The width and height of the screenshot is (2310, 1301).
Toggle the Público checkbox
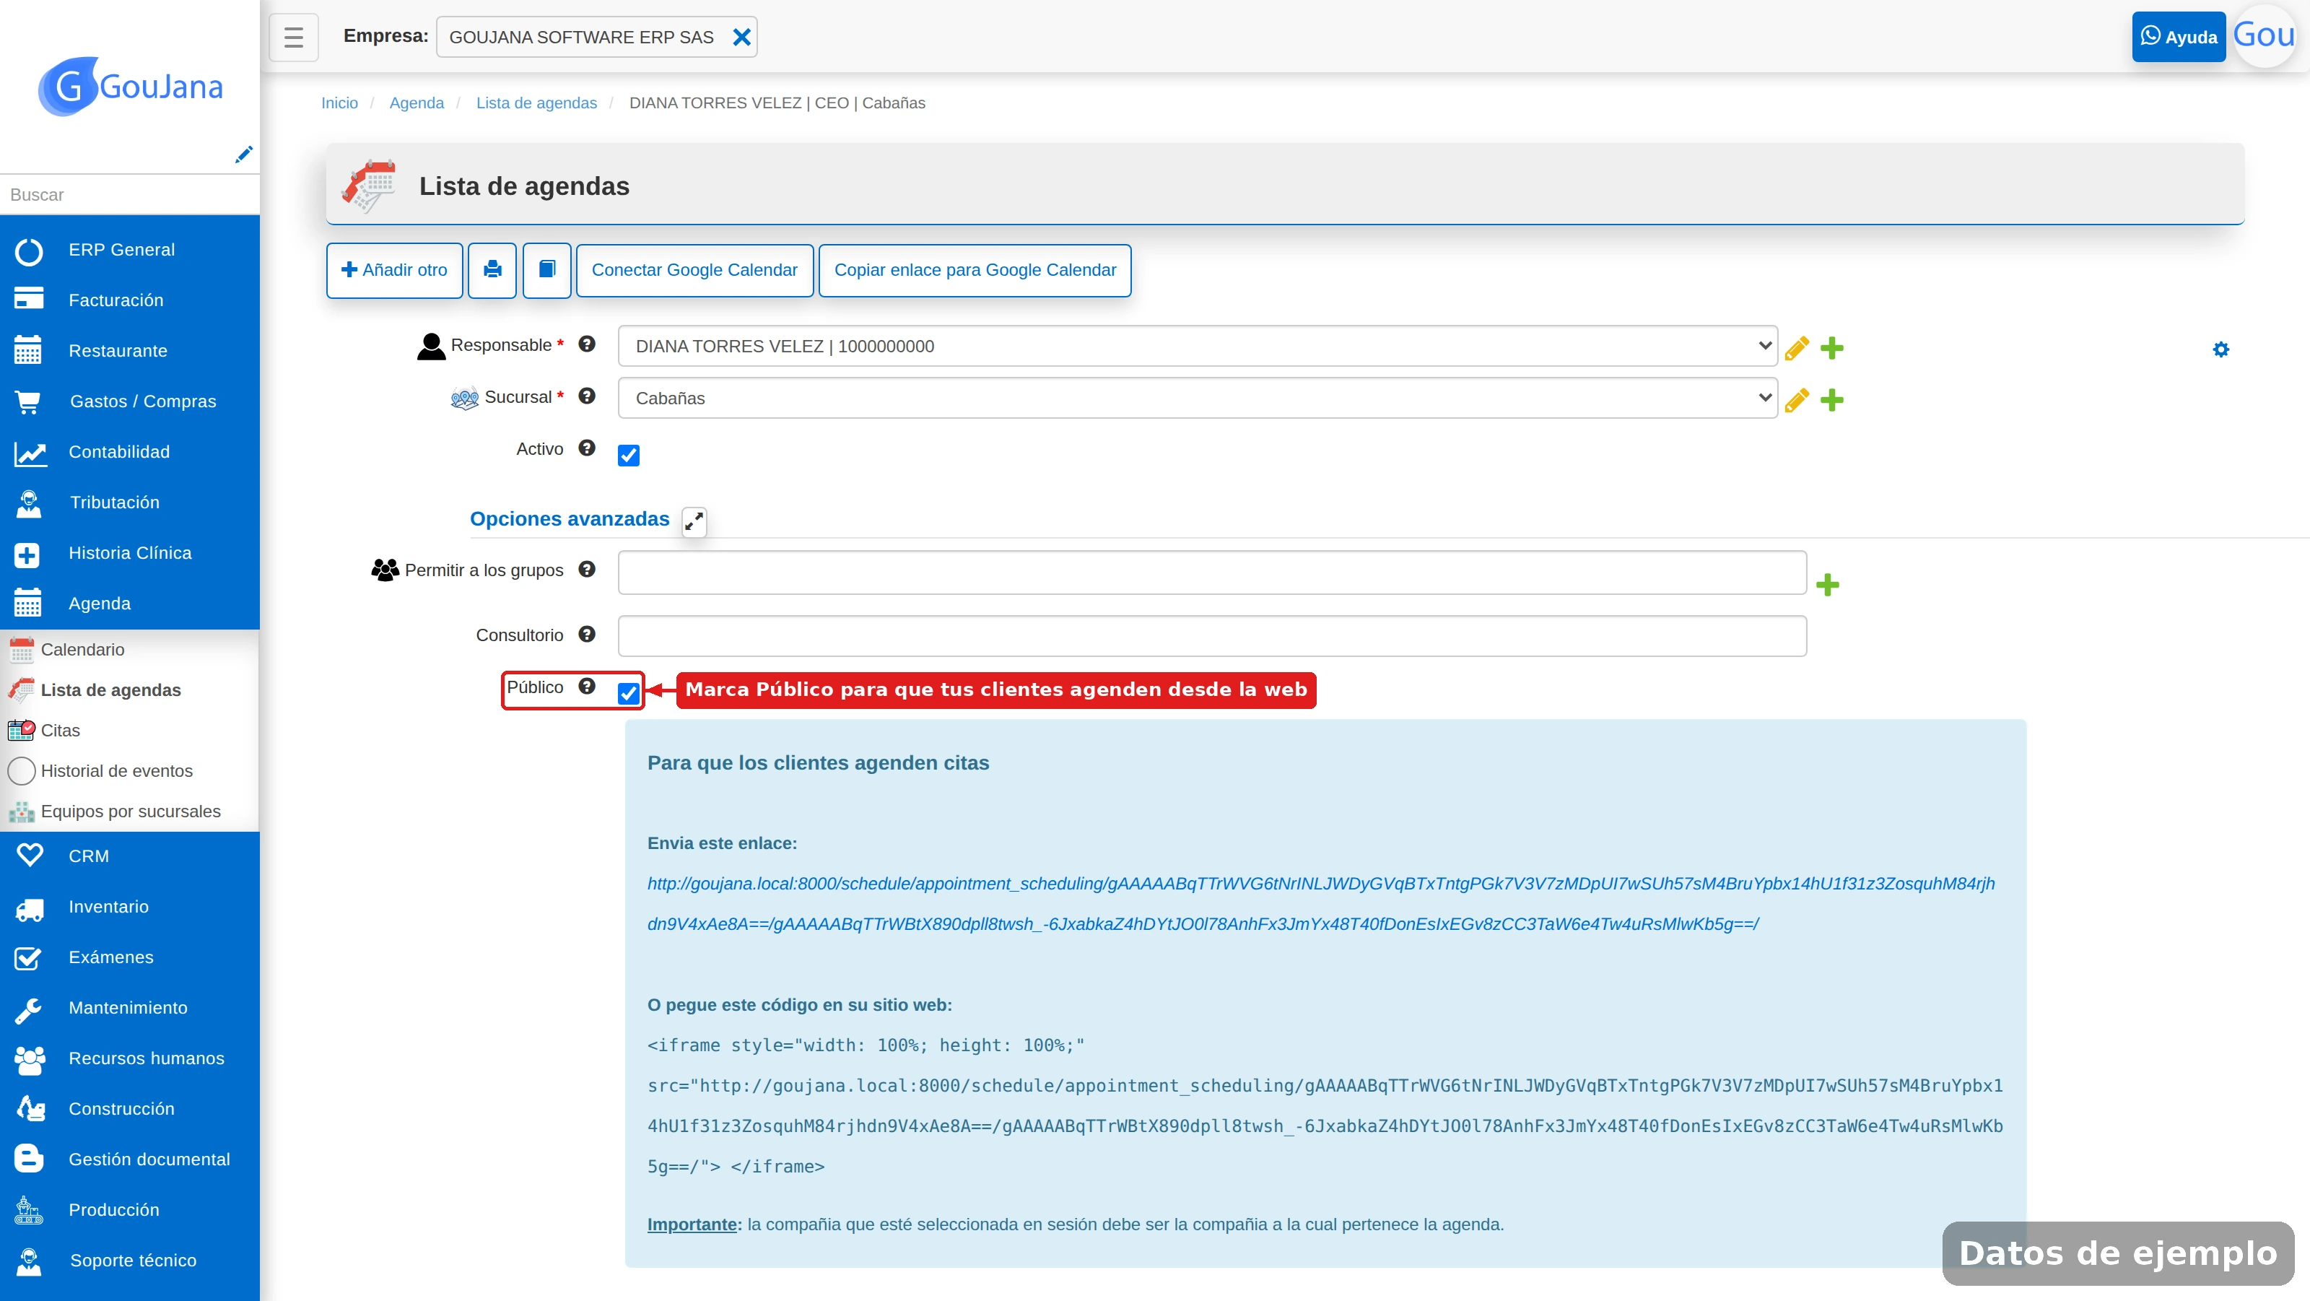629,693
